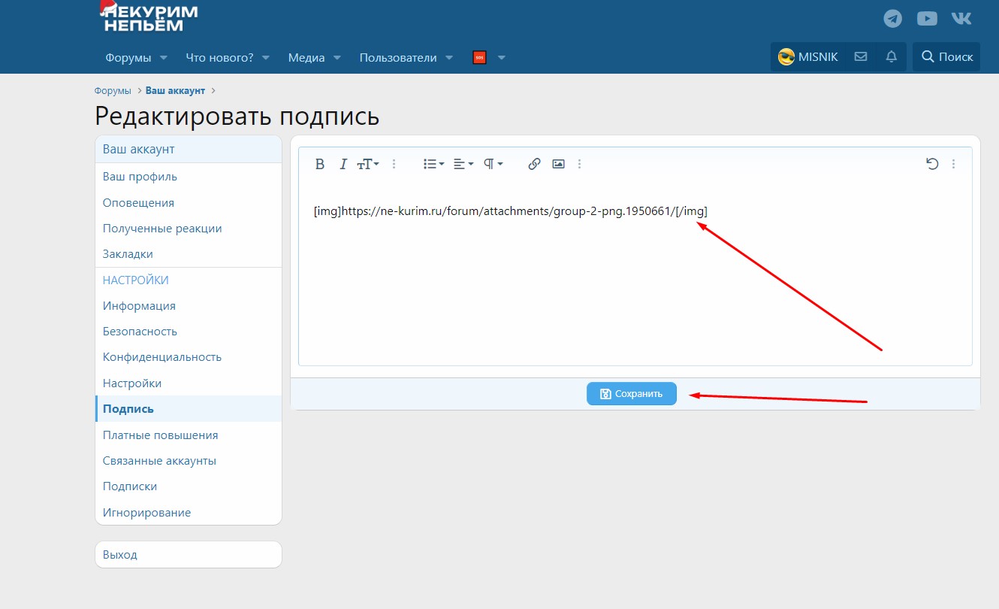Toggle bold formatting in editor toolbar
Screen dimensions: 999x609
point(320,164)
